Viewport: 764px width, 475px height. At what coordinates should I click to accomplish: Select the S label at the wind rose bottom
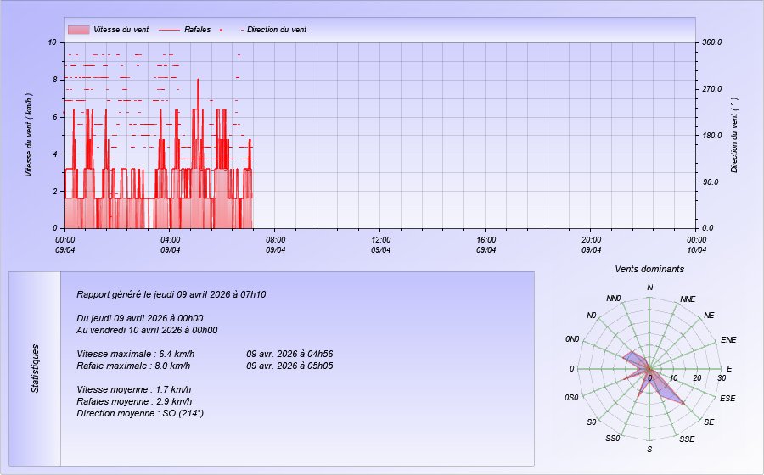650,449
